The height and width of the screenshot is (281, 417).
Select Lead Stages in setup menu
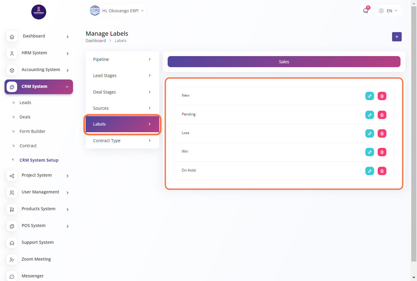(x=122, y=76)
